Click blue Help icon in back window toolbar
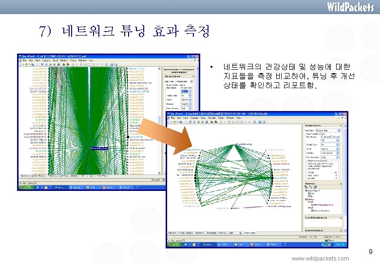The width and height of the screenshot is (380, 263). 112,64
